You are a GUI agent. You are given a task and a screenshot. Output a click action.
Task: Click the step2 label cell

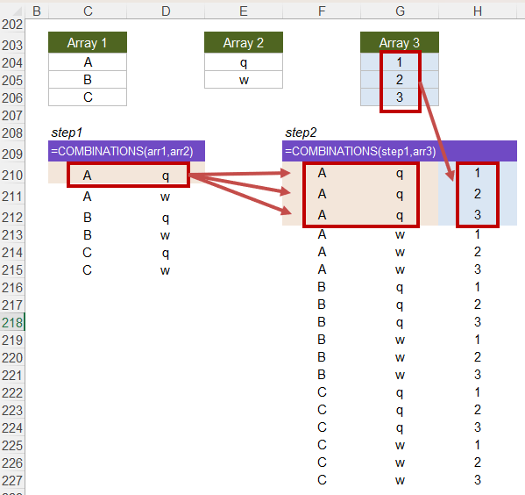322,133
